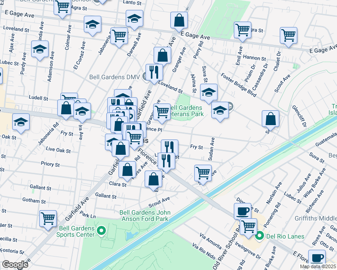The image size is (337, 270).
Task: Click the cafe marker near Old River School Rd
Action: point(243,211)
